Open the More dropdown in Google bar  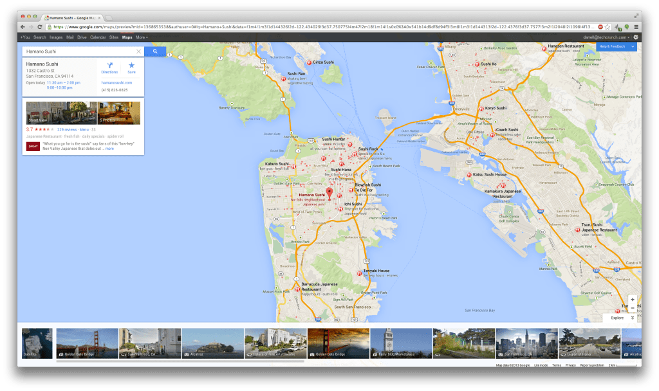pos(142,37)
